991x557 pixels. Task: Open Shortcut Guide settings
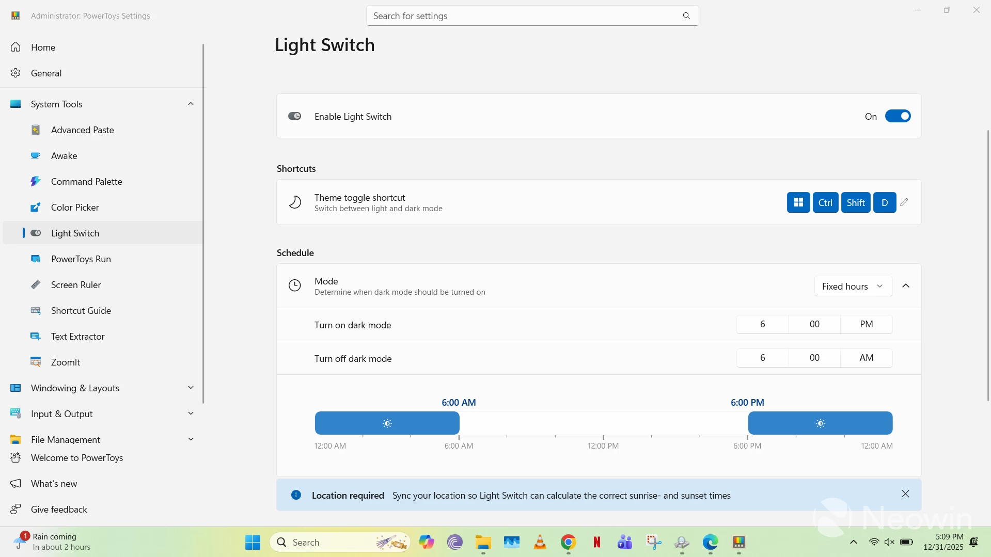pos(102,310)
